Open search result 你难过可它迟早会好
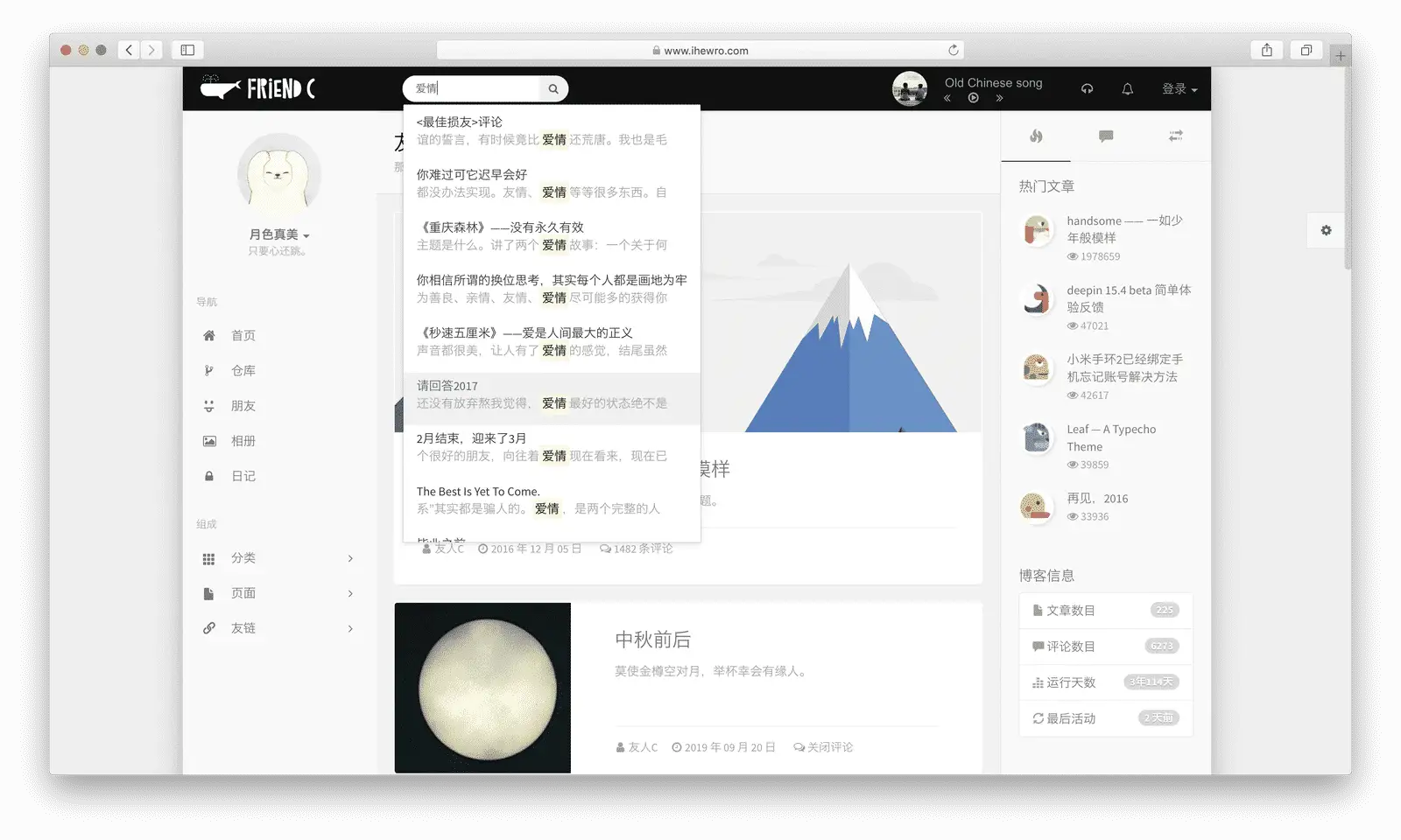This screenshot has height=840, width=1401. pyautogui.click(x=552, y=183)
